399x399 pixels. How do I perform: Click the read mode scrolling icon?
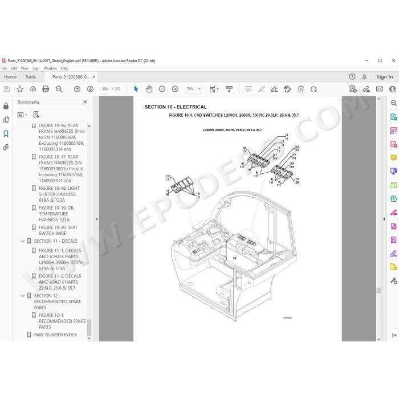(x=229, y=89)
